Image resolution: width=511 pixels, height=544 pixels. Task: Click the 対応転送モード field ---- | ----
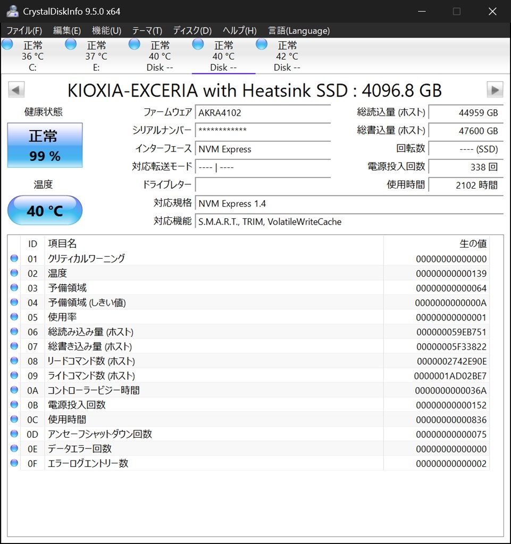tap(263, 167)
